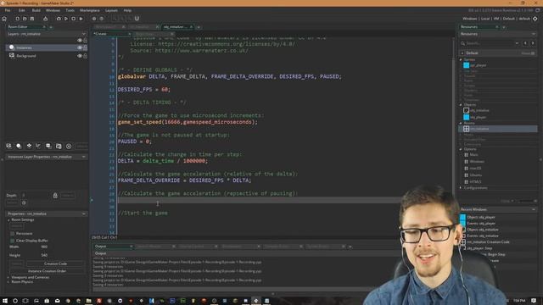543x305 pixels.
Task: Expand Viewports and Cameras section
Action: 8,277
